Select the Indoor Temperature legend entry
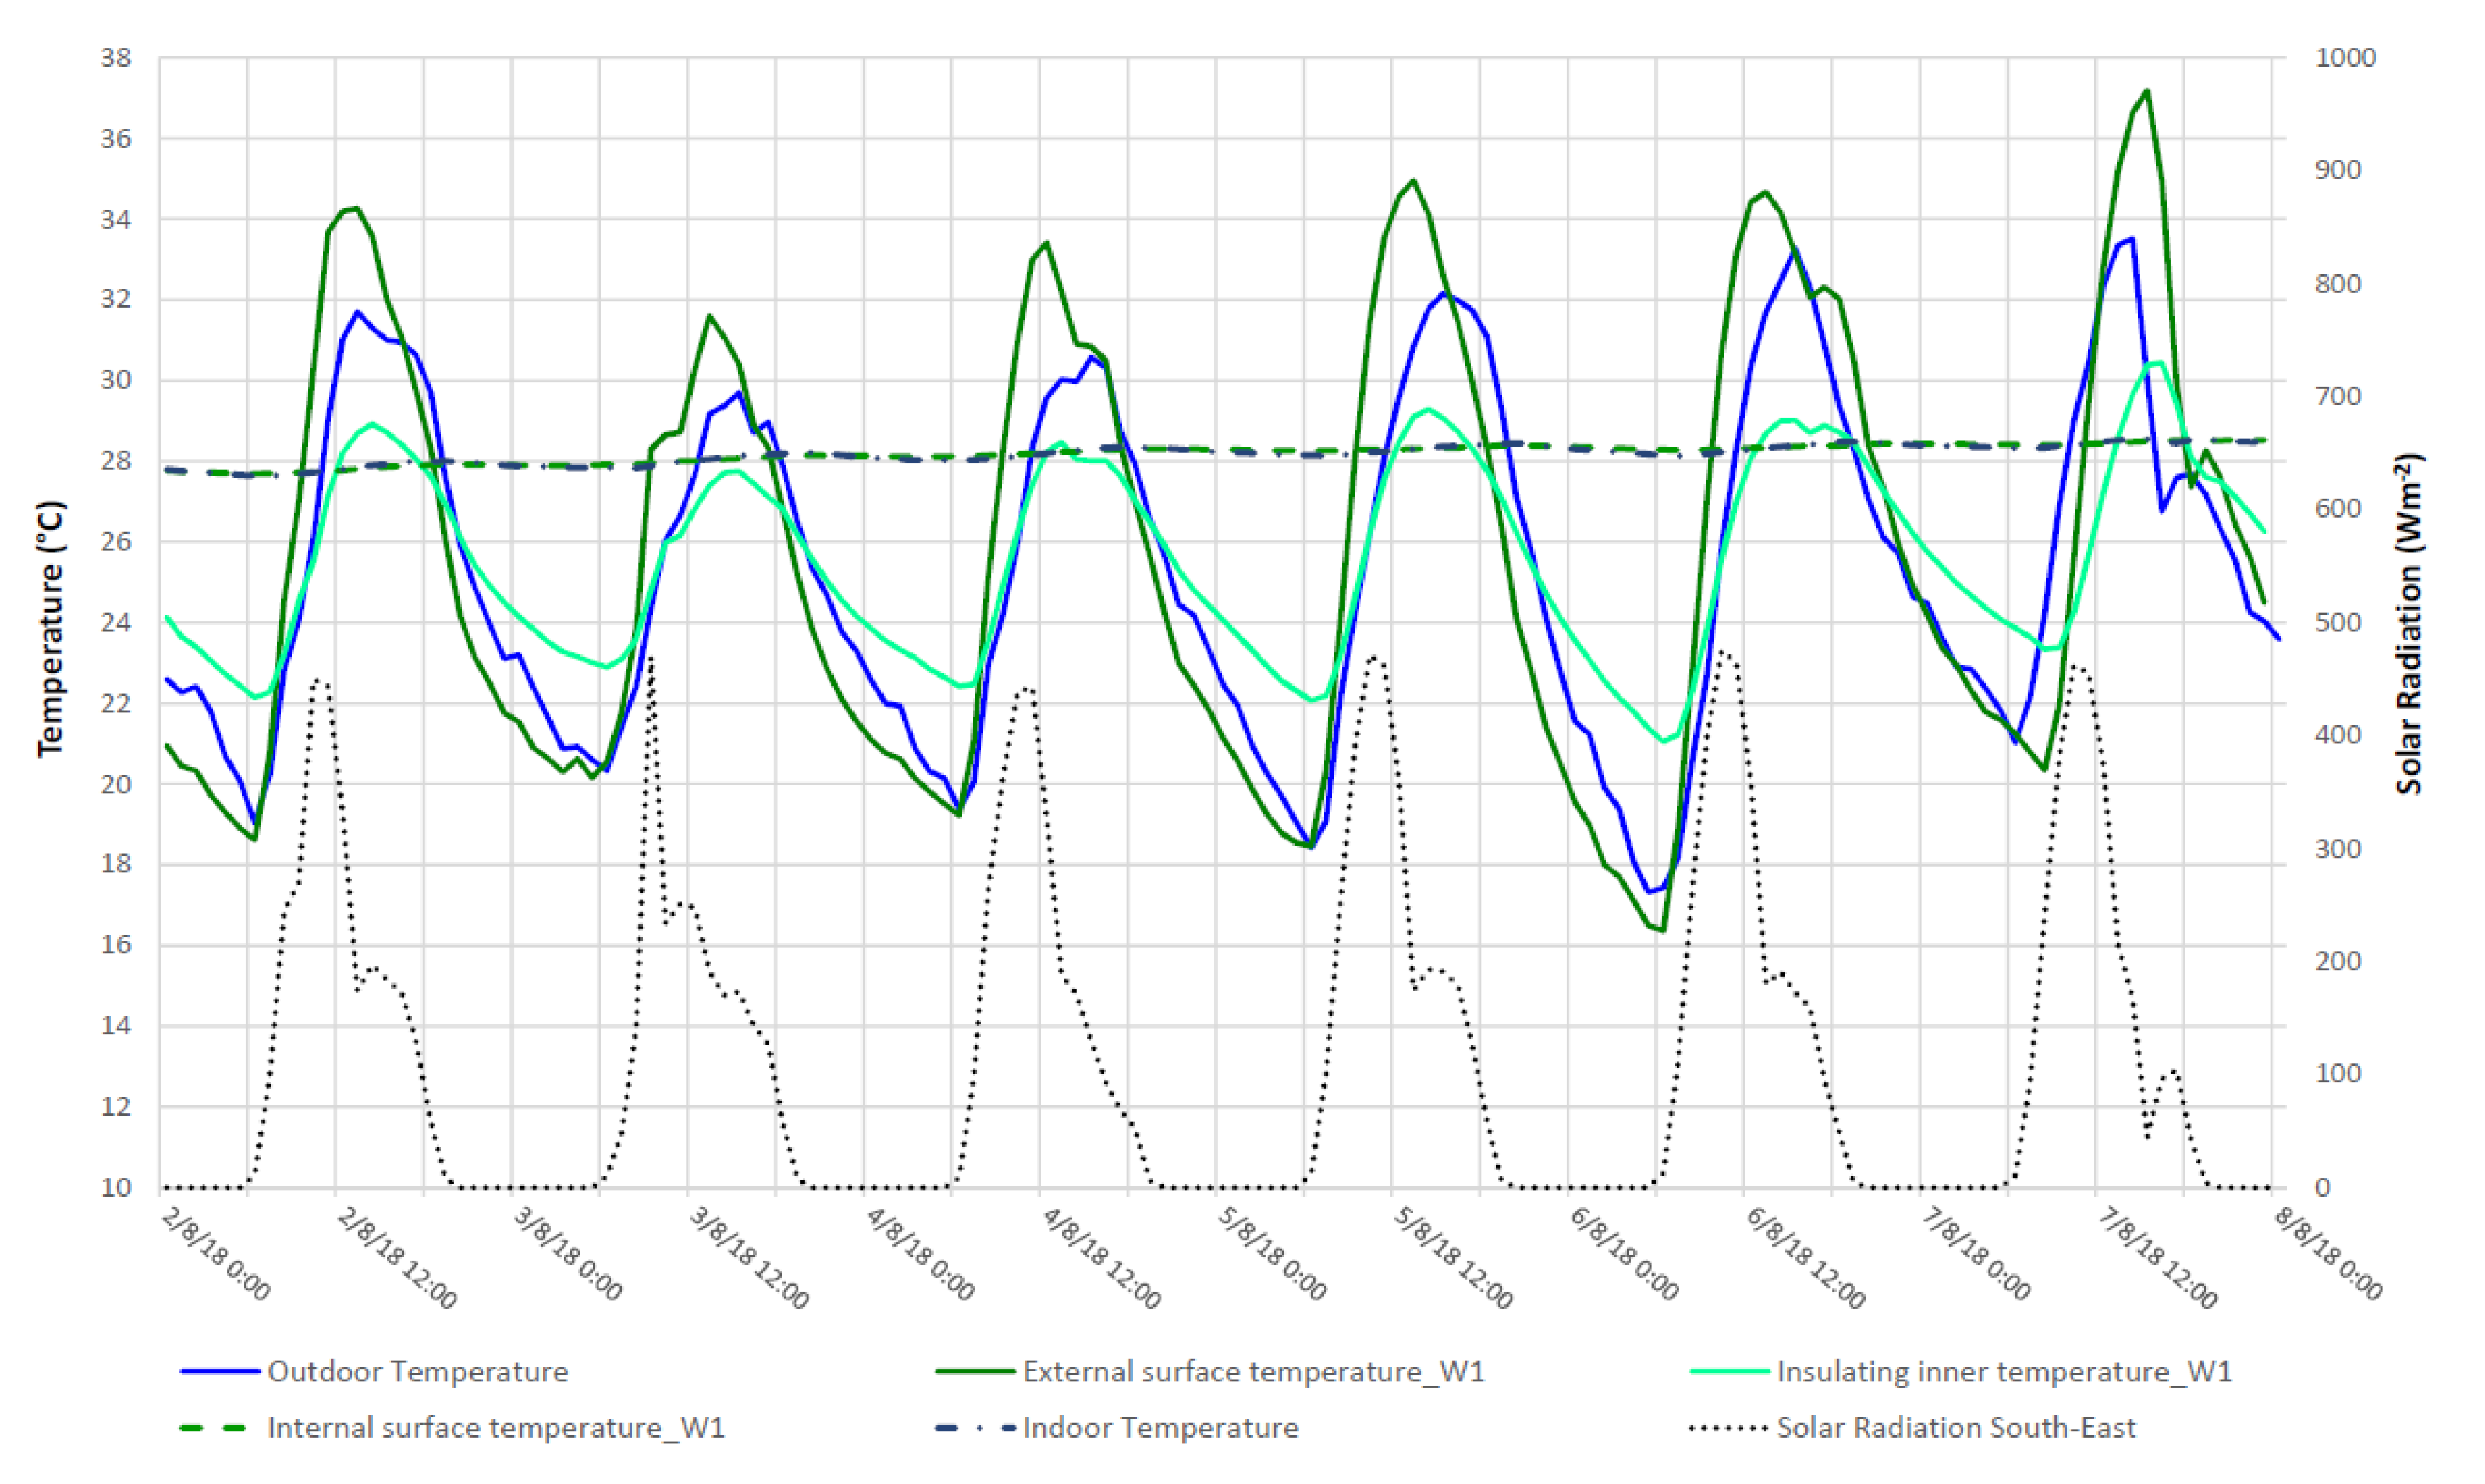The height and width of the screenshot is (1484, 2485). click(x=1159, y=1427)
